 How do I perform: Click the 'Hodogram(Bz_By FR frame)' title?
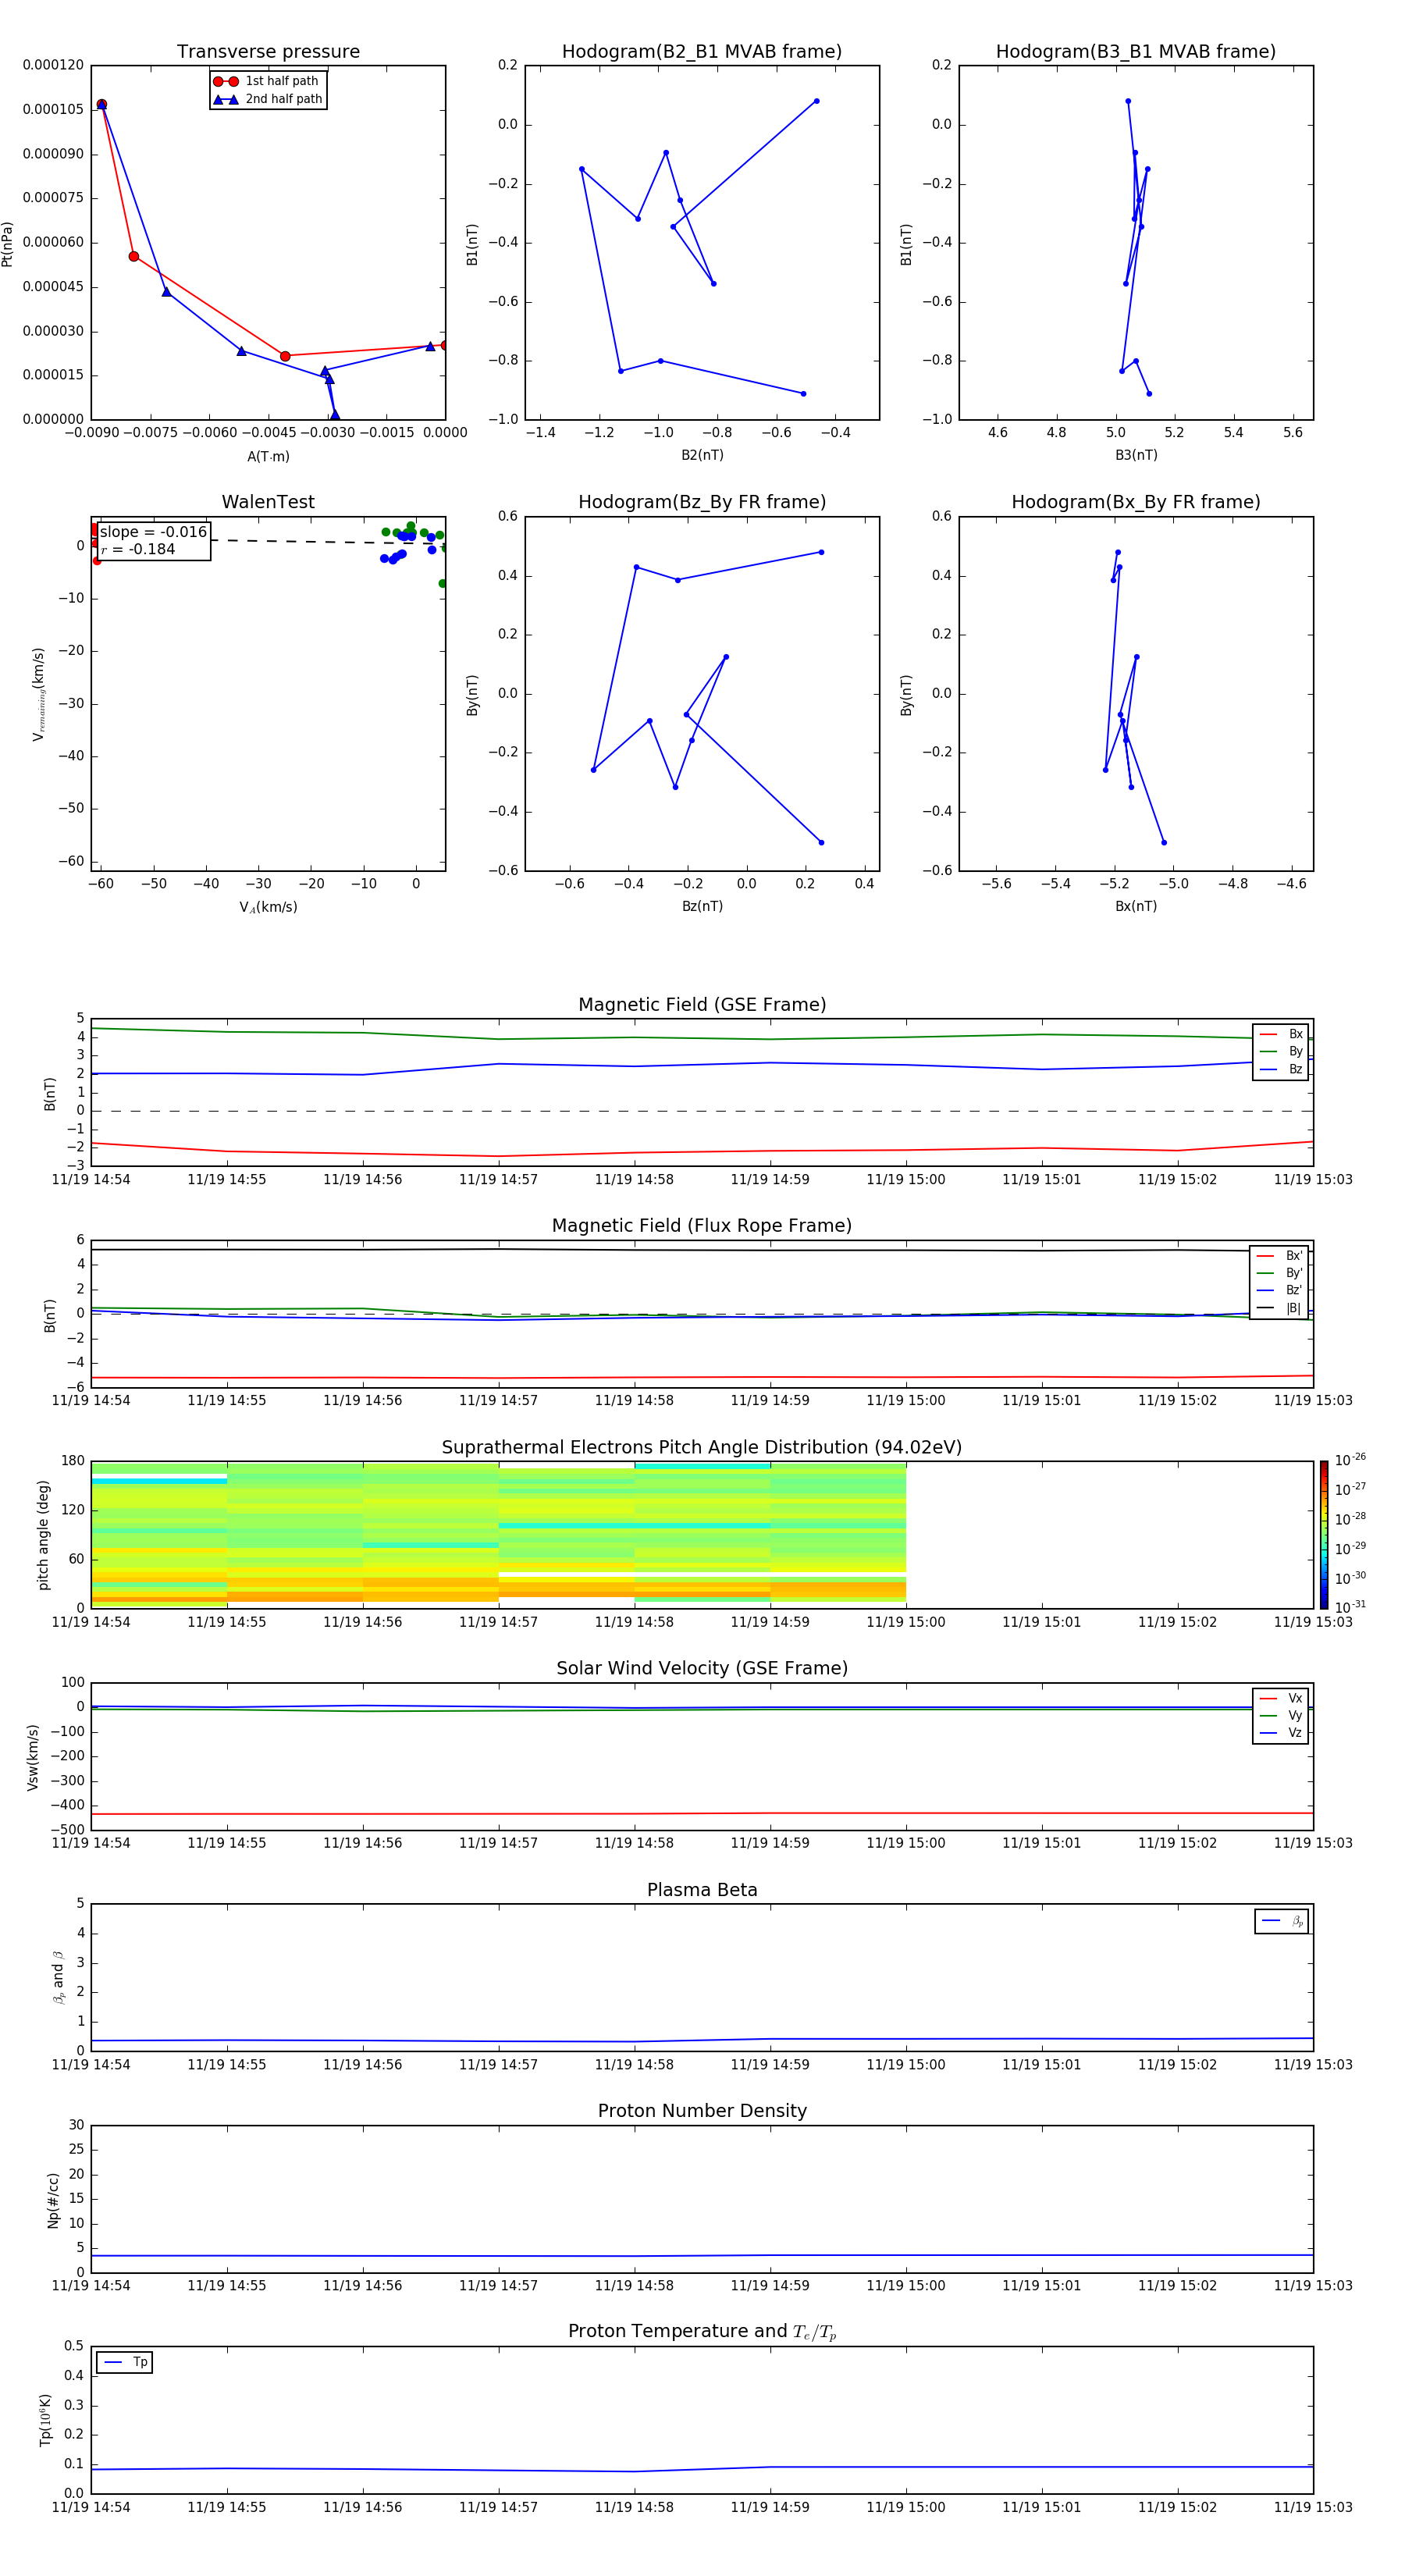pyautogui.click(x=702, y=502)
